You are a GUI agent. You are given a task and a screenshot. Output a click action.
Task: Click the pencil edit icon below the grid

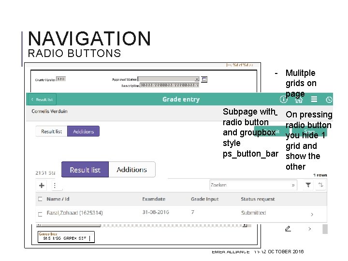coord(288,229)
